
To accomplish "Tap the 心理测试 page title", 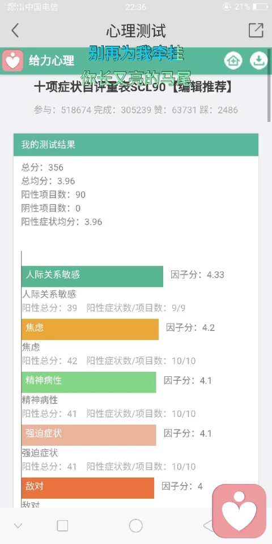I will (136, 31).
